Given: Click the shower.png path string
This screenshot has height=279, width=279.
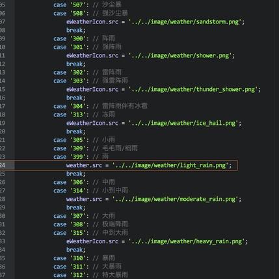Looking at the screenshot, I should tap(180, 55).
